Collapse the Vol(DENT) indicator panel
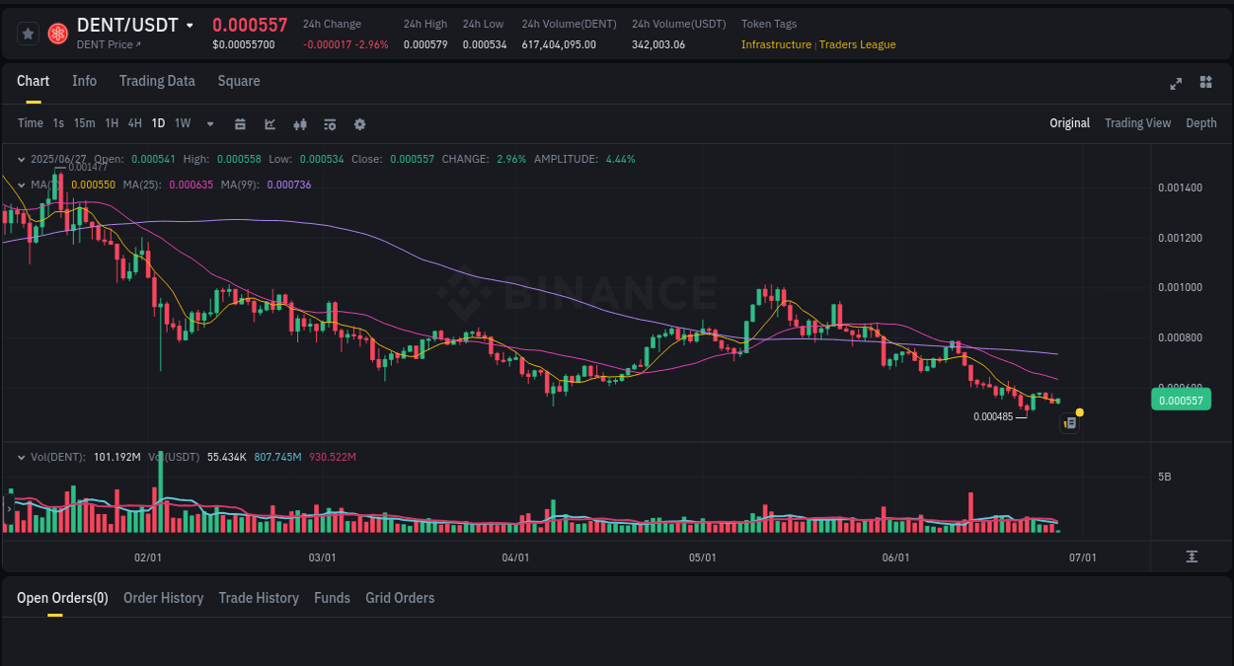The height and width of the screenshot is (666, 1234). (21, 457)
